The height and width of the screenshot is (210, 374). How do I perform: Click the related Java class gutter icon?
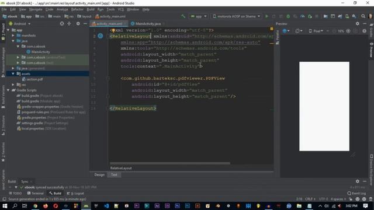pos(101,36)
